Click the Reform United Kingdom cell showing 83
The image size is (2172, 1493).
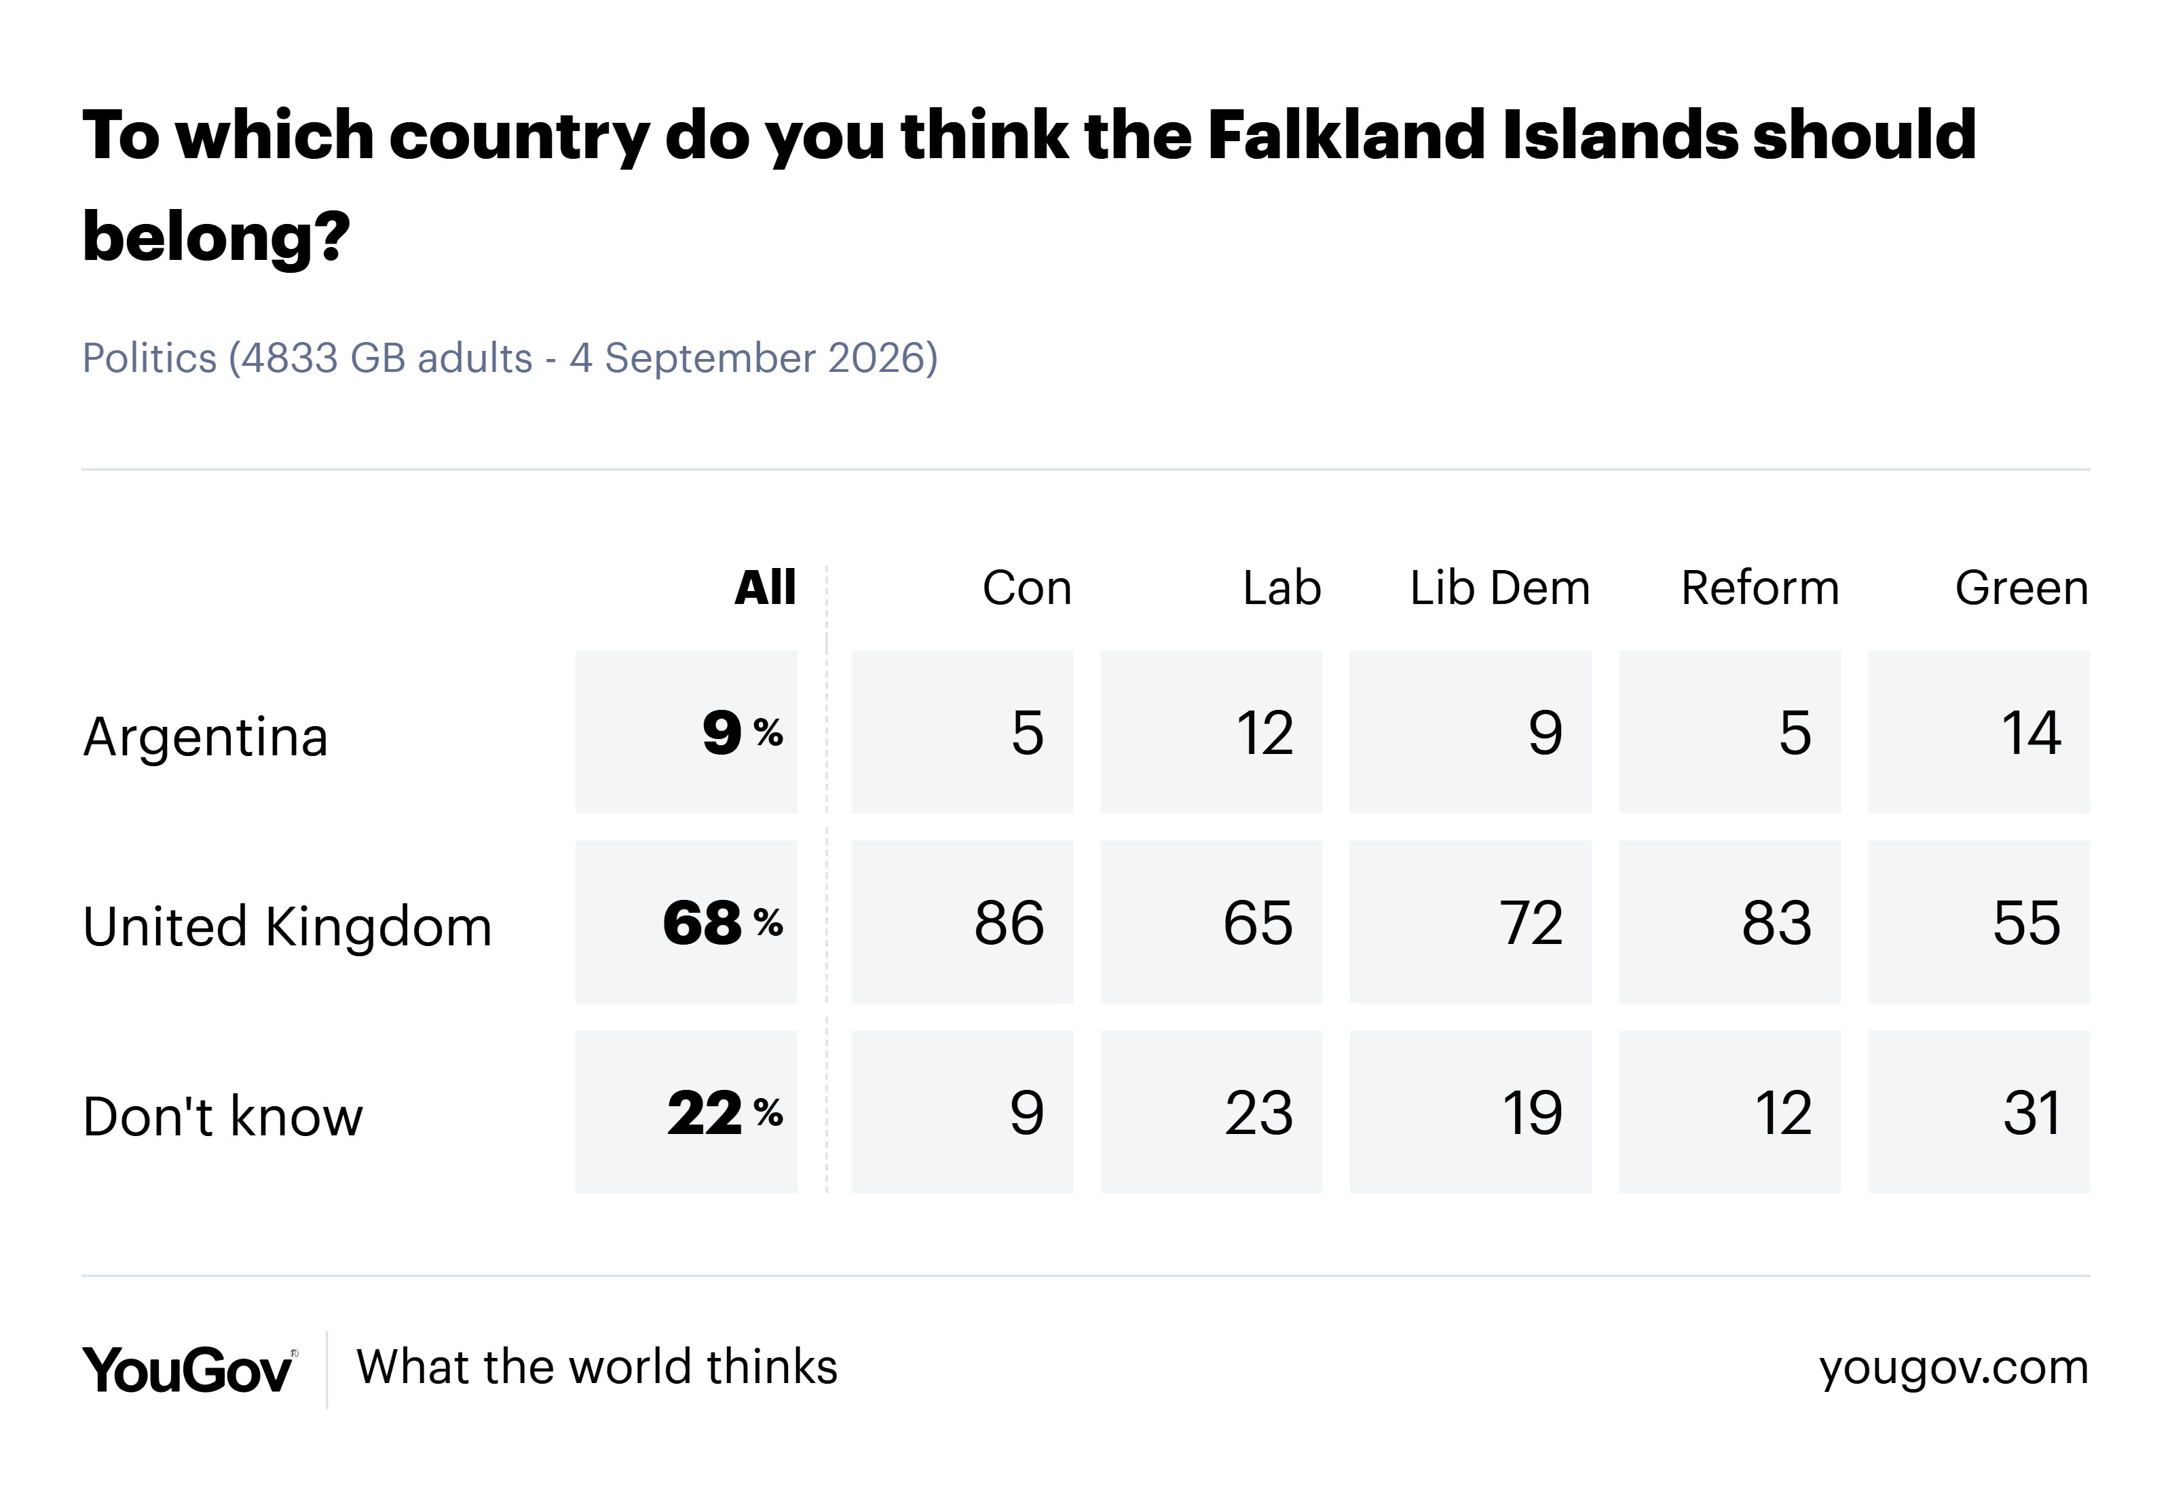1729,922
